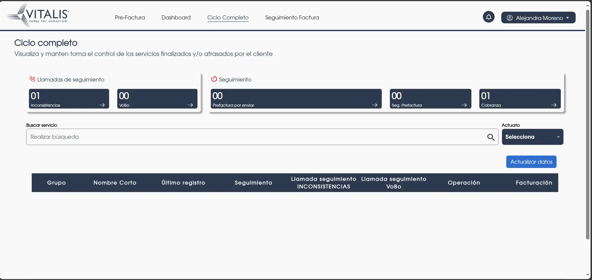Image resolution: width=592 pixels, height=280 pixels.
Task: Click the Grupo column header
Action: click(56, 183)
